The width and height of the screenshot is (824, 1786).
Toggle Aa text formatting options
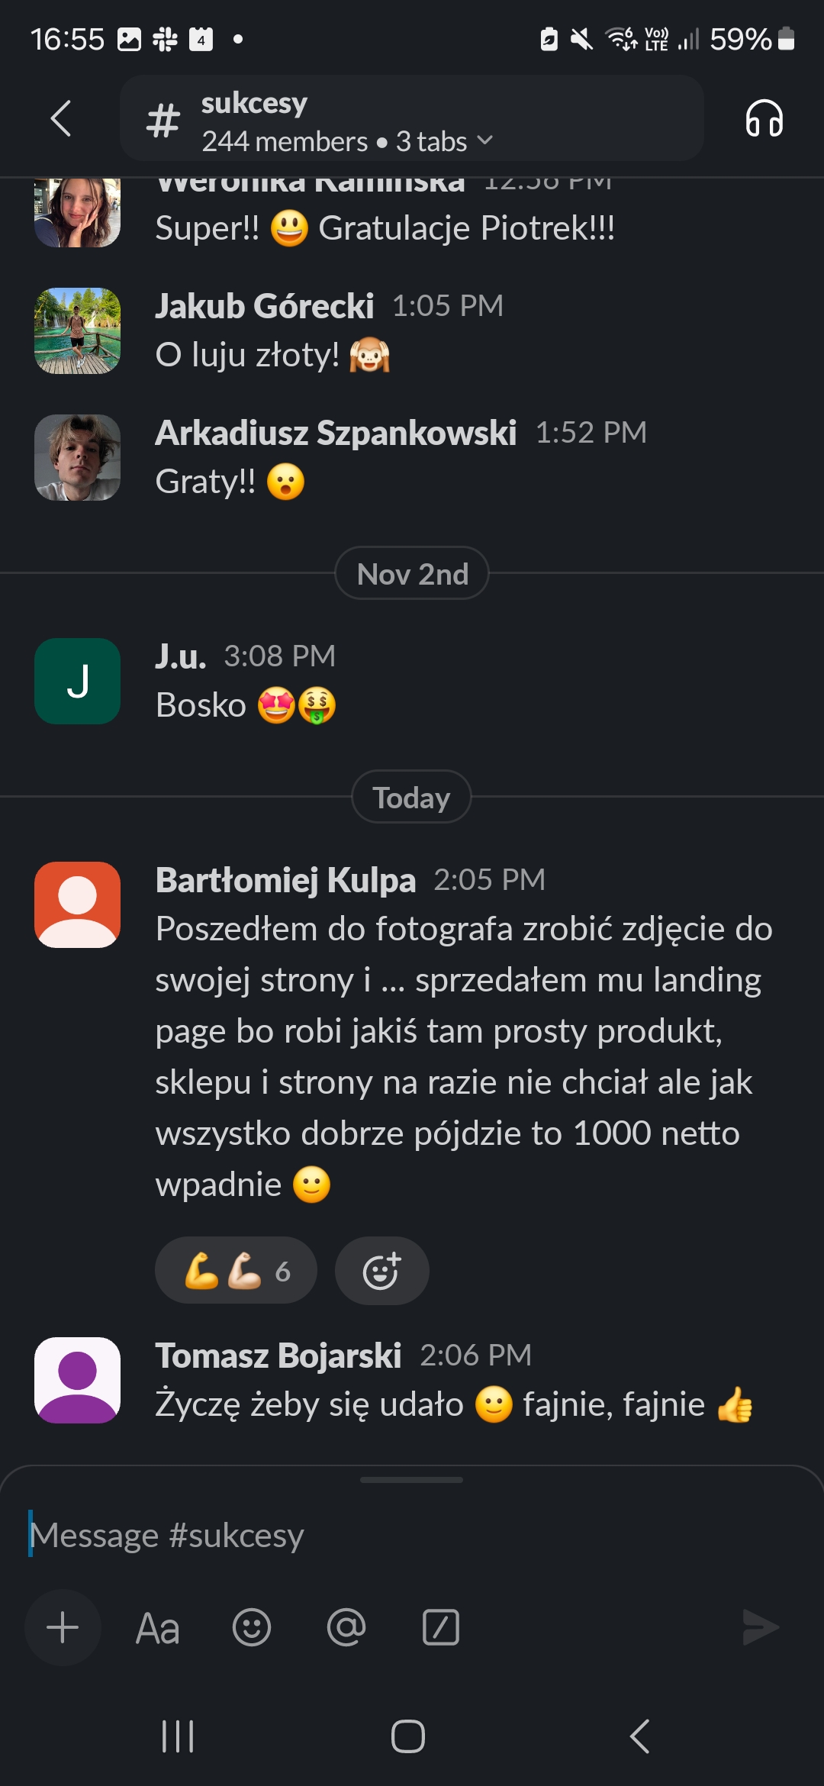[157, 1627]
